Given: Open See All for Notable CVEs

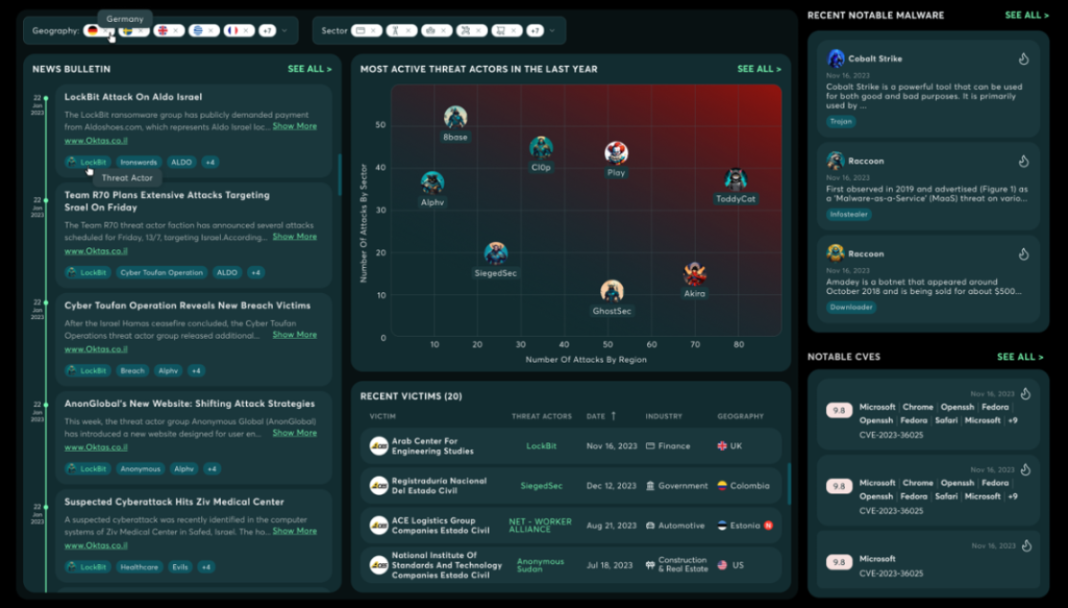Looking at the screenshot, I should click(x=1019, y=356).
